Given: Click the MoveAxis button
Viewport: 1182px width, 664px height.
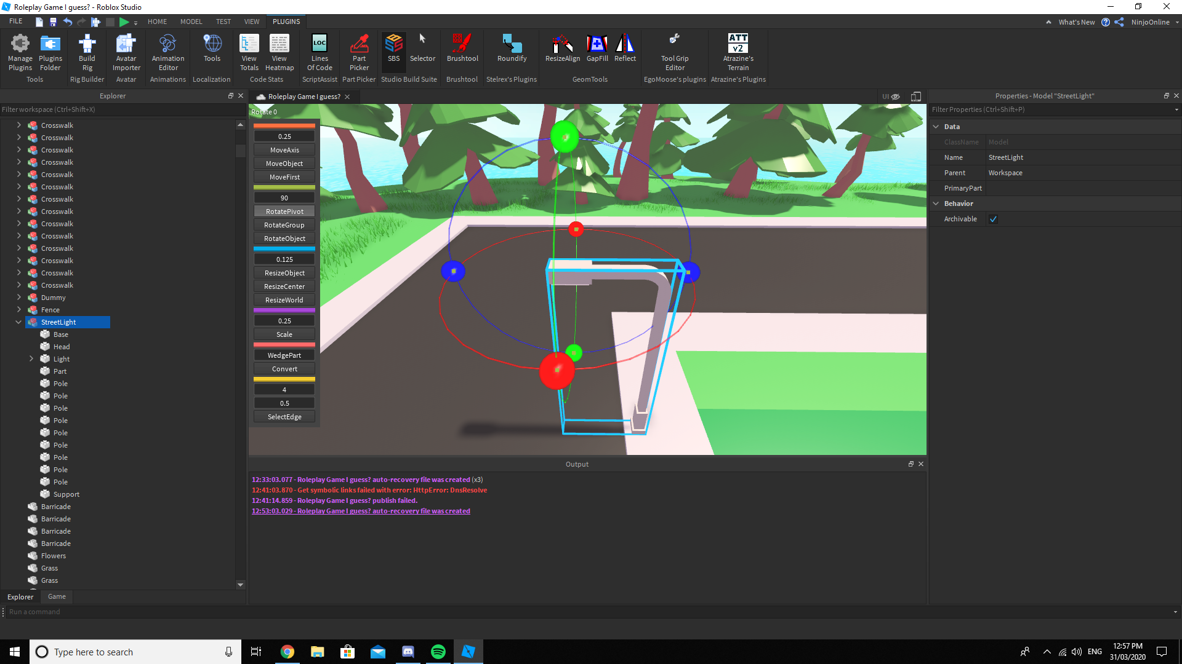Looking at the screenshot, I should pyautogui.click(x=284, y=150).
